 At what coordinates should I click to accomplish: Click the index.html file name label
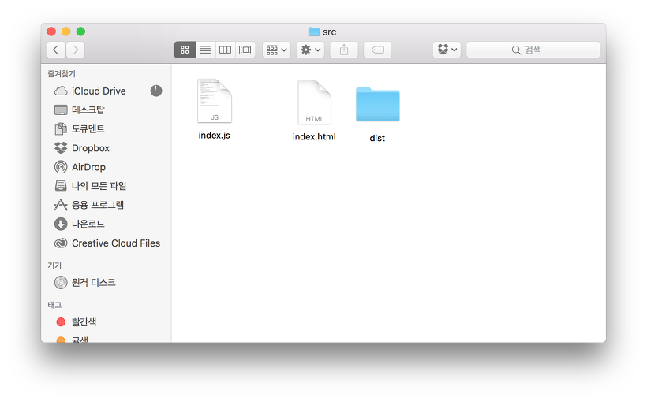click(x=314, y=136)
